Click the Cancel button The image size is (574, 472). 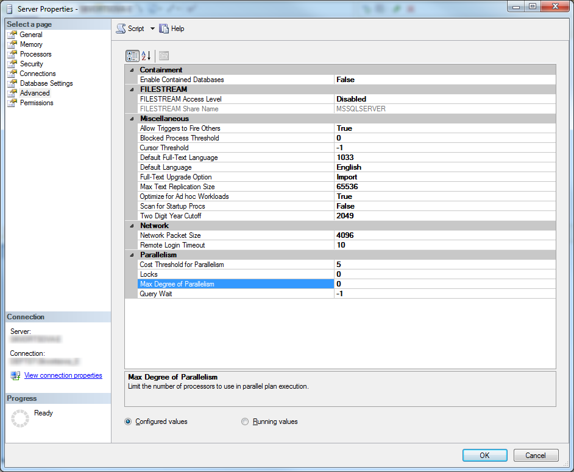536,455
